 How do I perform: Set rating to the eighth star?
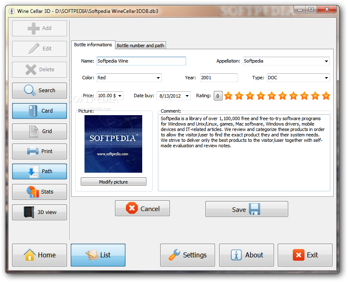tap(304, 96)
